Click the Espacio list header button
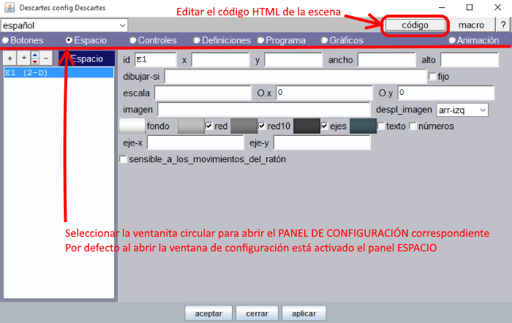The width and height of the screenshot is (512, 323). 86,58
